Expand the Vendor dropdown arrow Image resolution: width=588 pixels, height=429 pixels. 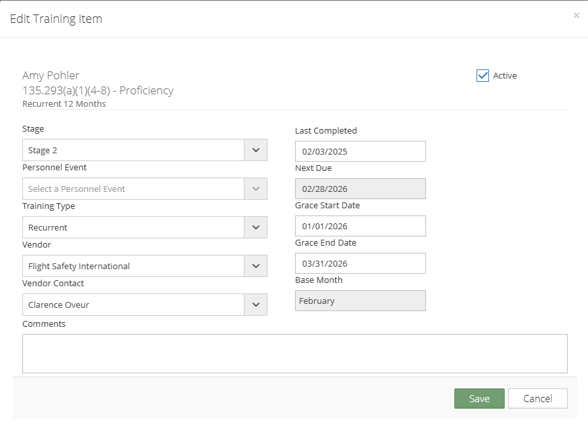pyautogui.click(x=256, y=266)
